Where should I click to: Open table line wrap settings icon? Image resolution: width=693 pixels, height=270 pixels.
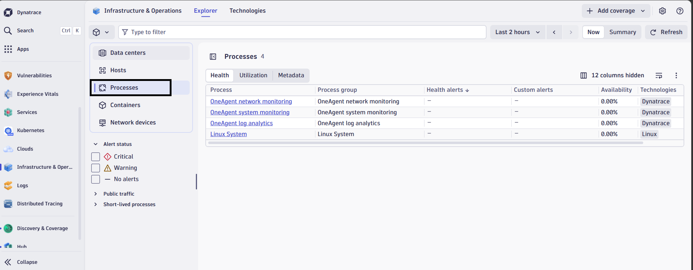[x=659, y=75]
